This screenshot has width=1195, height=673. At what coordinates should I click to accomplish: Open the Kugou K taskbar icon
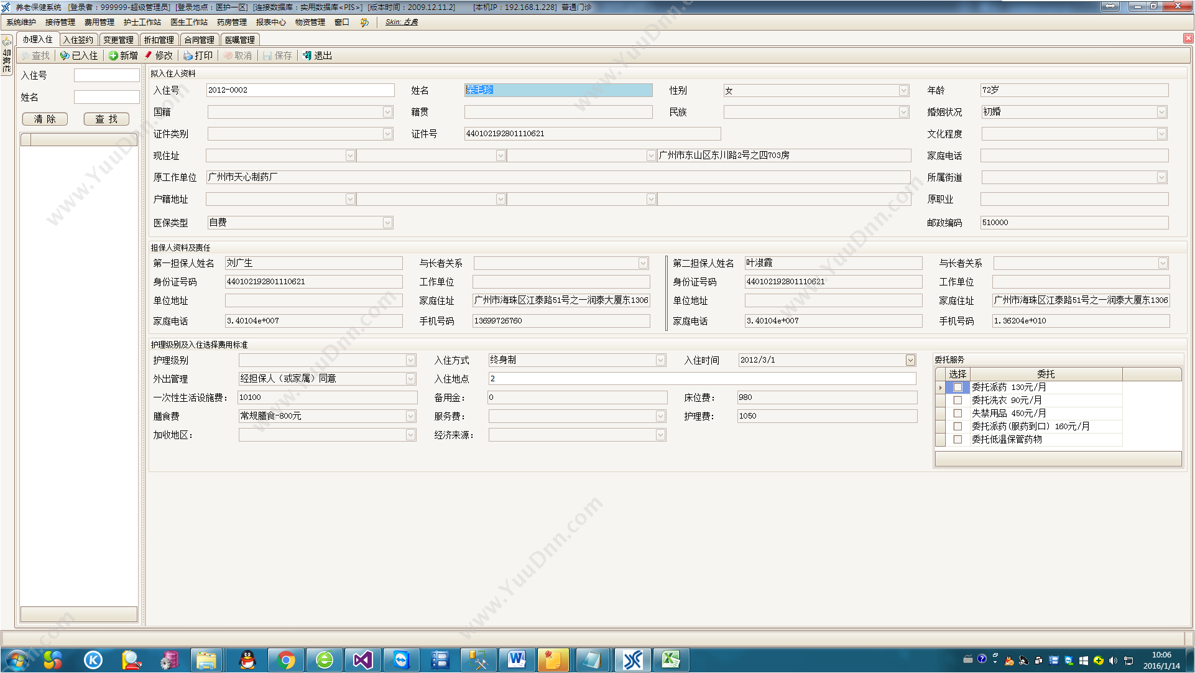pos(93,660)
